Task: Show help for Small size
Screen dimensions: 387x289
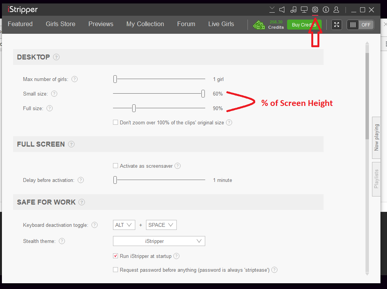Action: pyautogui.click(x=54, y=94)
